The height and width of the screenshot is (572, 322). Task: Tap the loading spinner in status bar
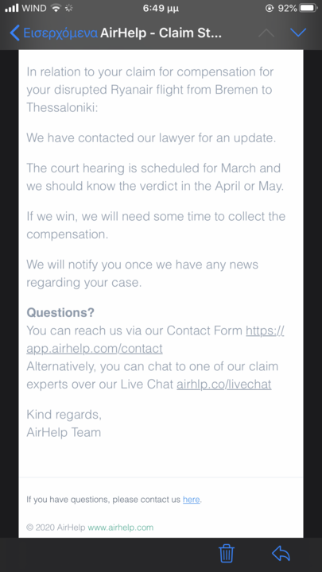68,8
